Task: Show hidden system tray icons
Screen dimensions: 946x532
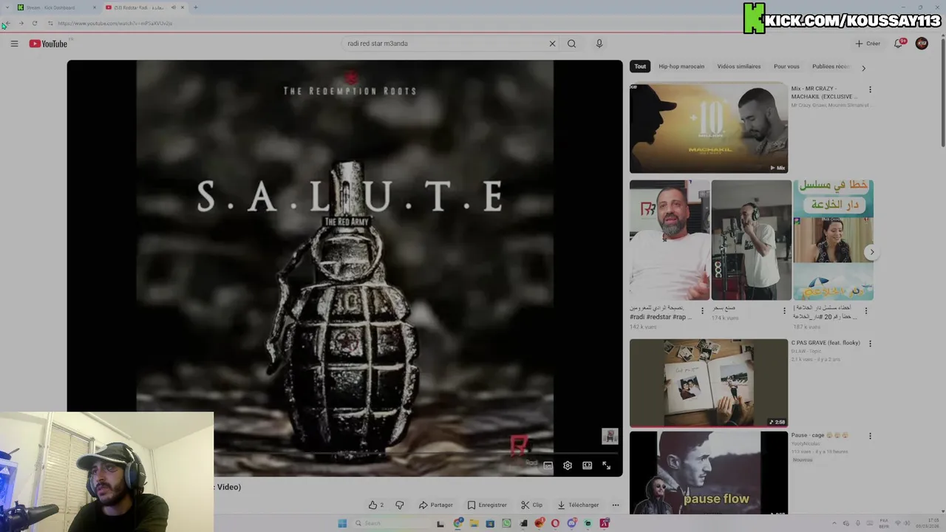Action: coord(834,523)
